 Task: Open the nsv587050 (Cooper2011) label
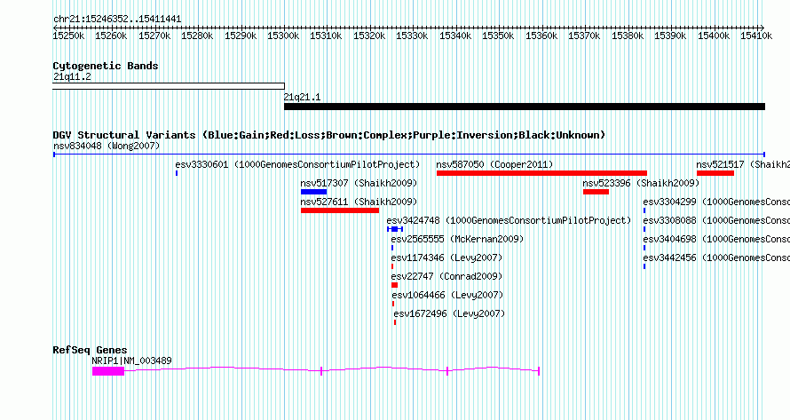pyautogui.click(x=494, y=165)
